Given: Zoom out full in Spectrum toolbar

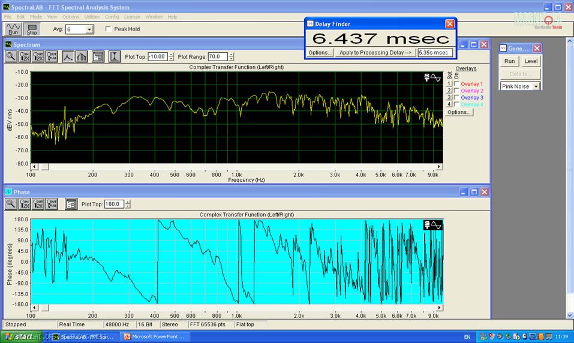Looking at the screenshot, I should [52, 56].
